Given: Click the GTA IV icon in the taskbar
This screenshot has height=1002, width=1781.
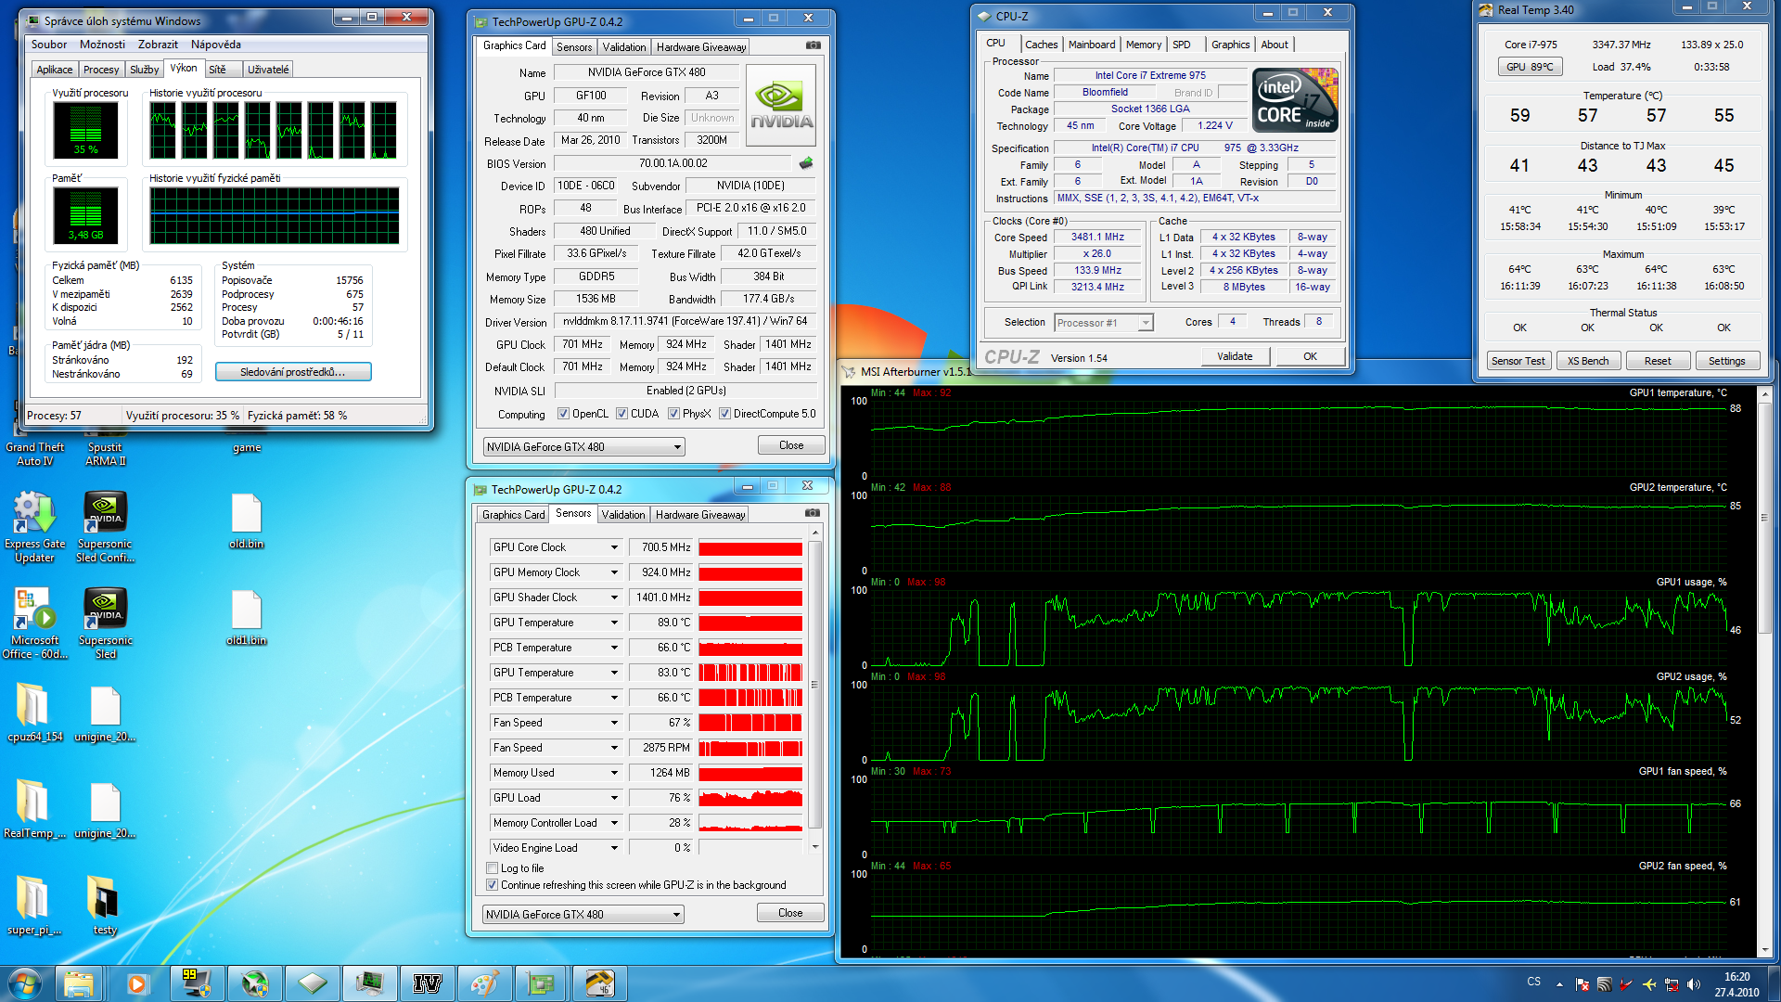Looking at the screenshot, I should click(427, 983).
